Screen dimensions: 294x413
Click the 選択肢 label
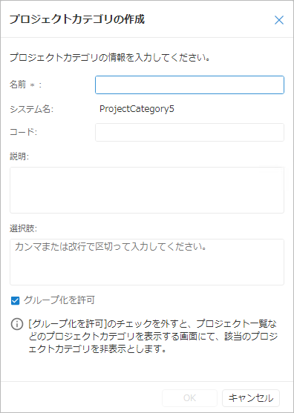(x=23, y=228)
